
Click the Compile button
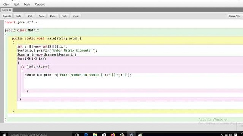click(x=7, y=16)
